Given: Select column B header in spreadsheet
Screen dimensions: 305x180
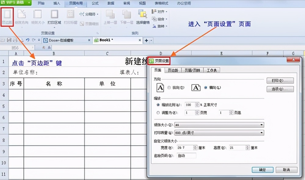Looking at the screenshot, I should pyautogui.click(x=54, y=53).
